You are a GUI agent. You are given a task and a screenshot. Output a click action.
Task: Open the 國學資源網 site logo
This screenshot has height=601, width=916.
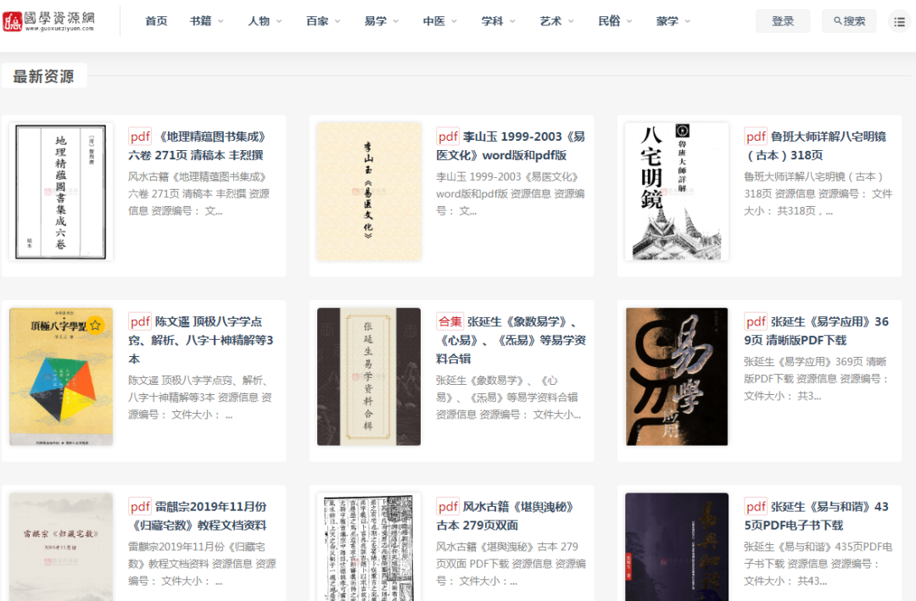[x=48, y=21]
